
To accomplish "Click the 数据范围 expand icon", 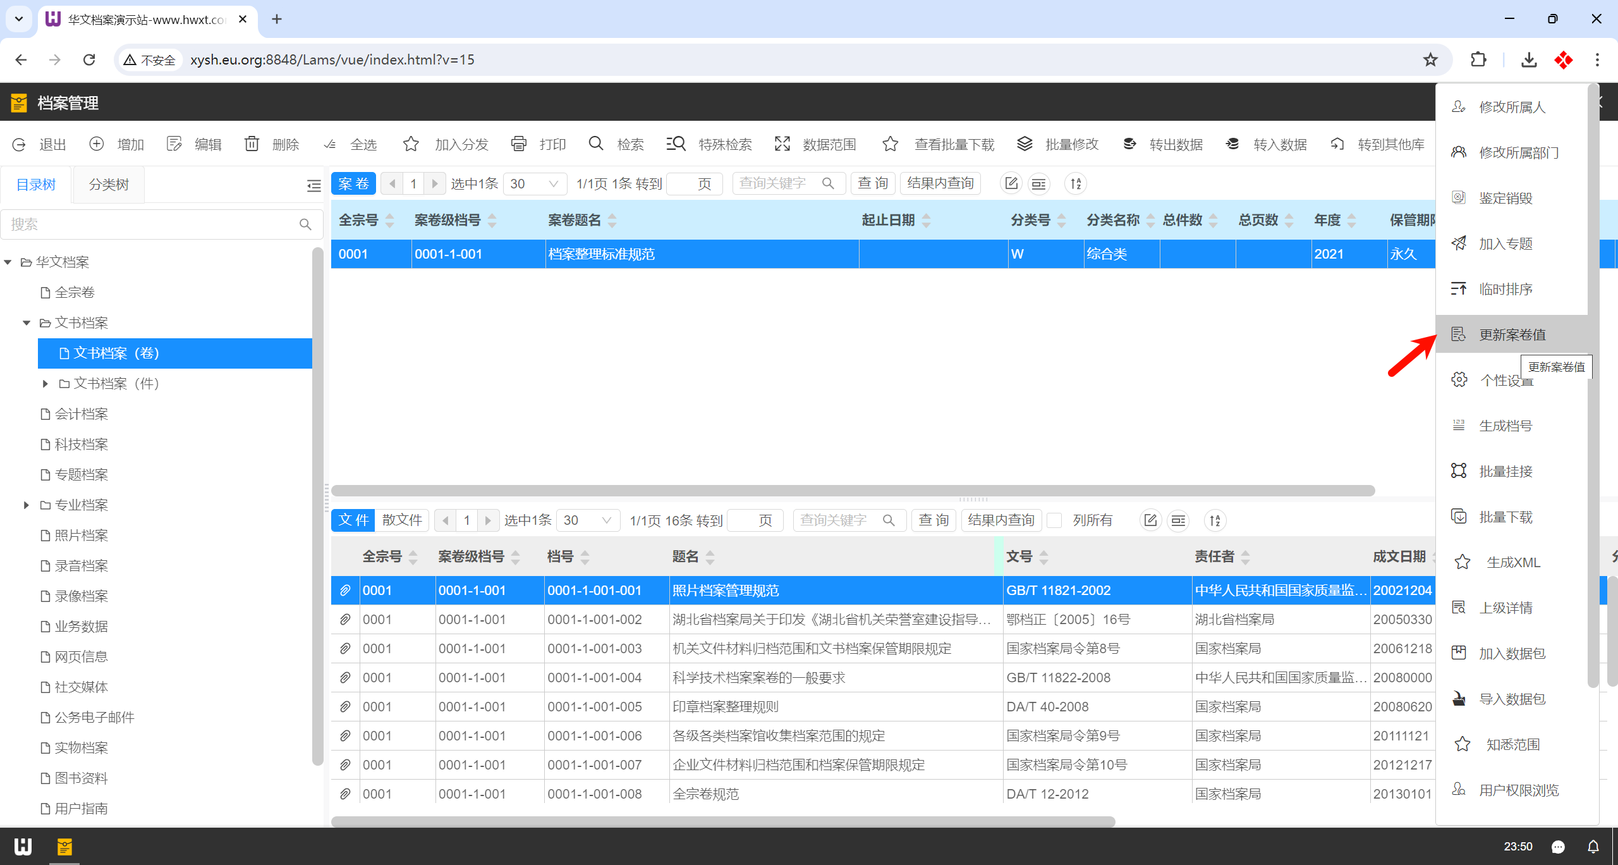I will pyautogui.click(x=782, y=144).
